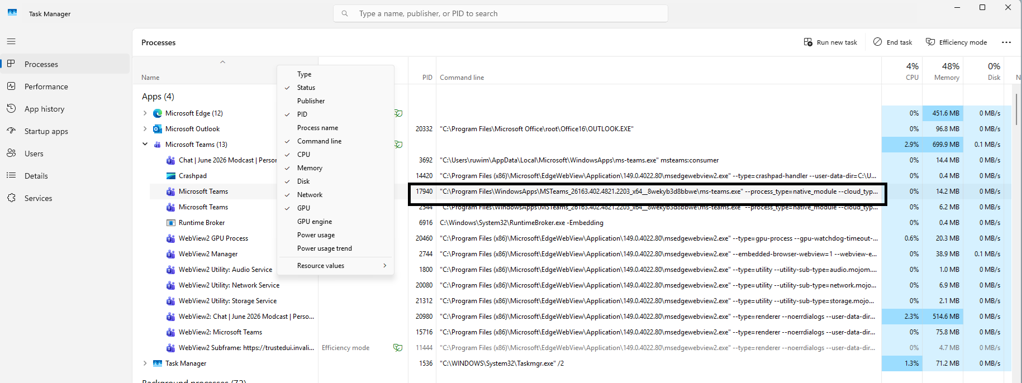Uncheck the Memory column option
This screenshot has width=1022, height=383.
[335, 168]
